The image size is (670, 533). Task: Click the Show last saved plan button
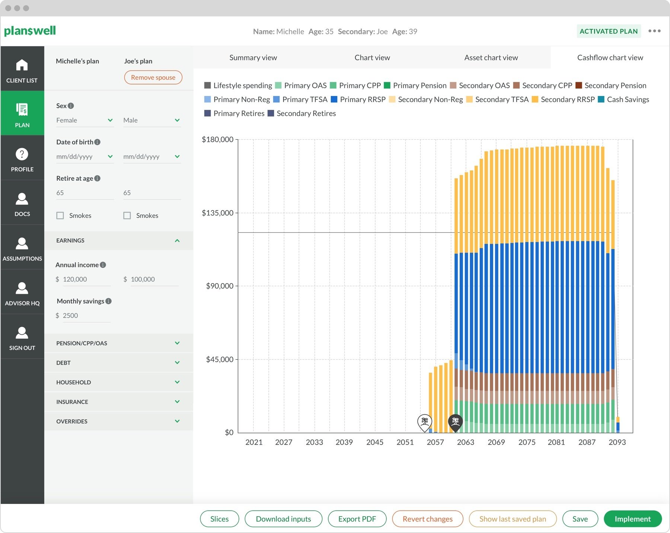(513, 519)
